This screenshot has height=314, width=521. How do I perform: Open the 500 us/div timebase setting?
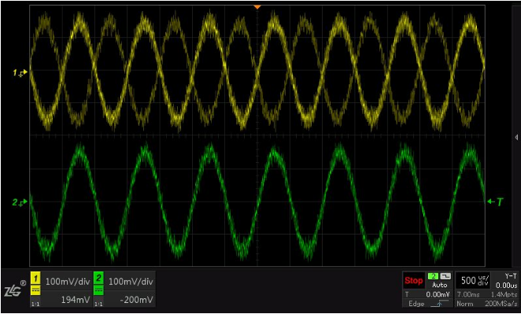[x=472, y=281]
